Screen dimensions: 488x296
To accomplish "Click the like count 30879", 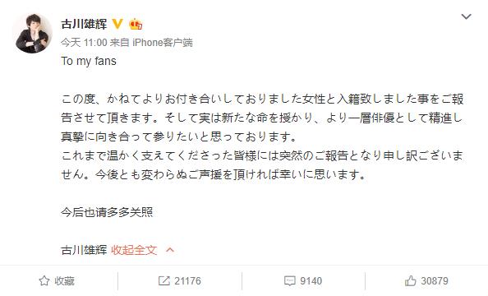I will [x=435, y=280].
